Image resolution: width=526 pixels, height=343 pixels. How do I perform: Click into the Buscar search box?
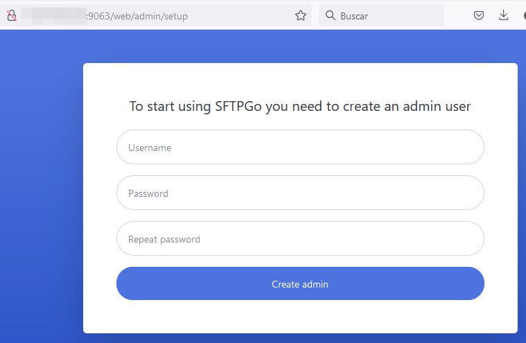pyautogui.click(x=388, y=15)
